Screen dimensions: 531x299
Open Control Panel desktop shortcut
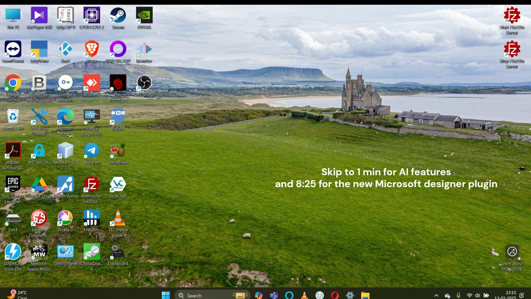pyautogui.click(x=66, y=255)
